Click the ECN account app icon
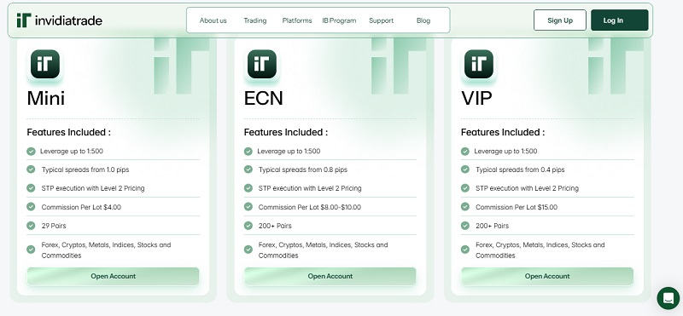 click(262, 64)
